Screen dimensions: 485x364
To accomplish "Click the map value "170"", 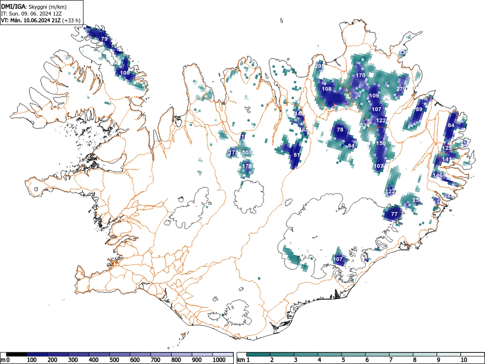I will [x=360, y=75].
